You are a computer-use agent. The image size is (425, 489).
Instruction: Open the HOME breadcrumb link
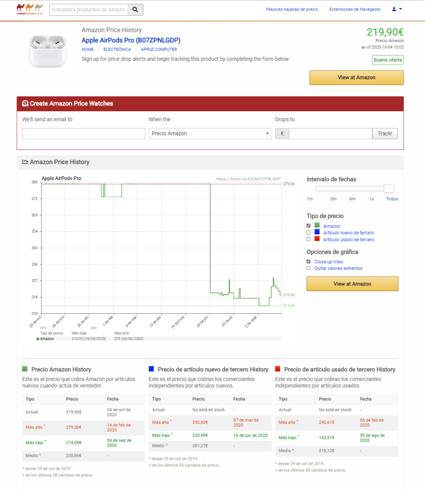[88, 49]
